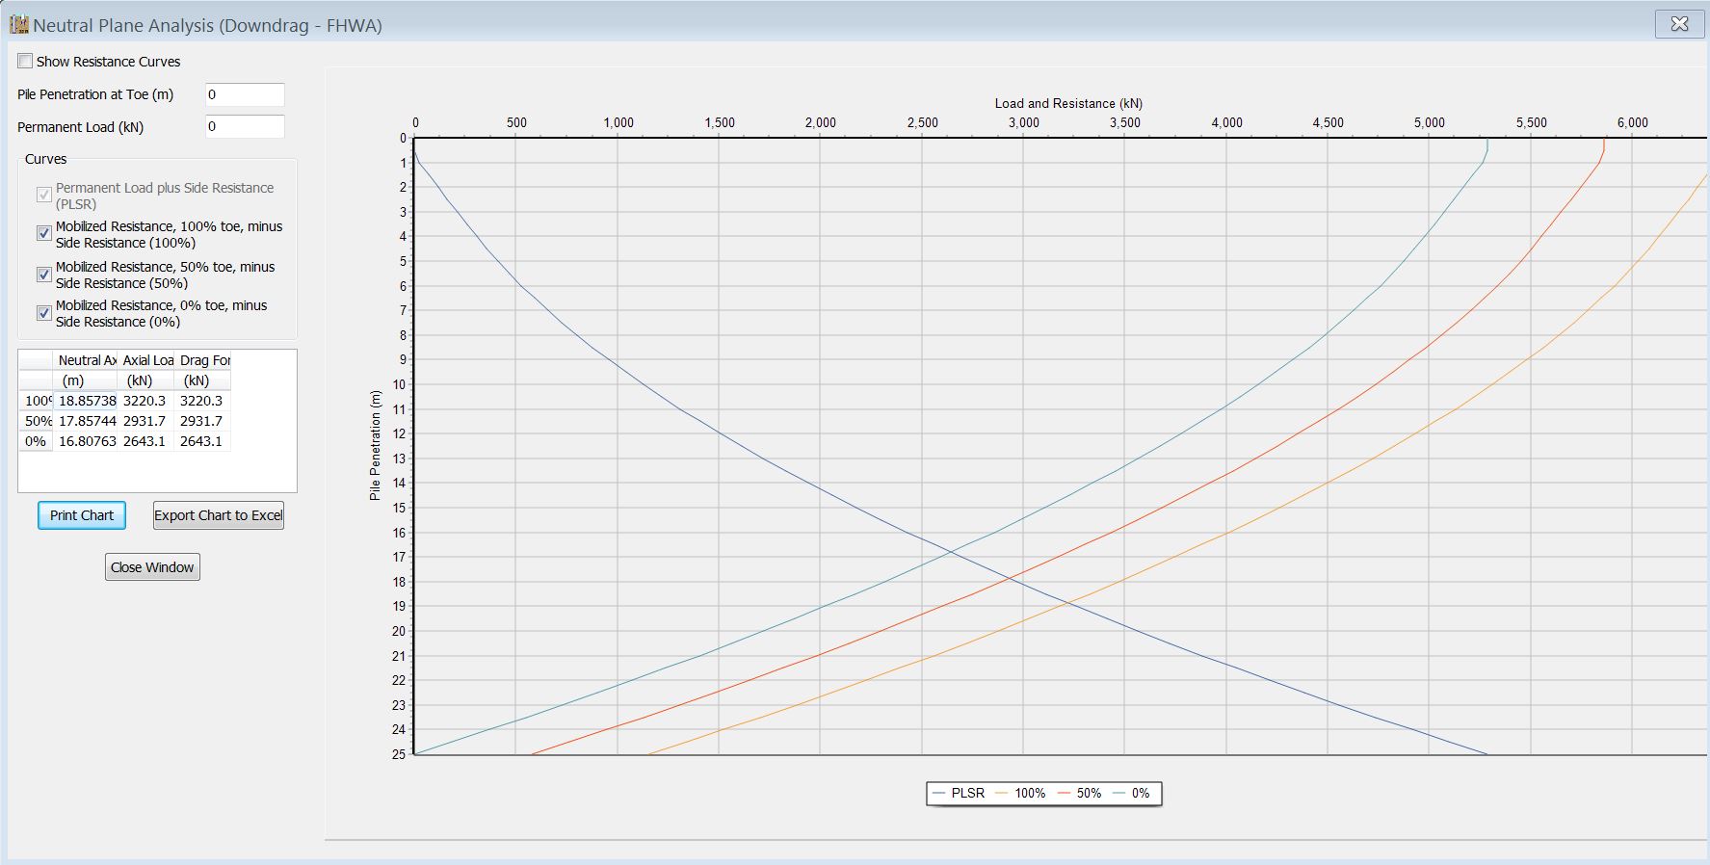Export the chart to Excel
This screenshot has height=865, width=1710.
219,515
